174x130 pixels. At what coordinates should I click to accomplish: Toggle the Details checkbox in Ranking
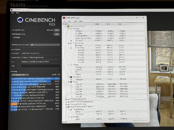coord(59,75)
